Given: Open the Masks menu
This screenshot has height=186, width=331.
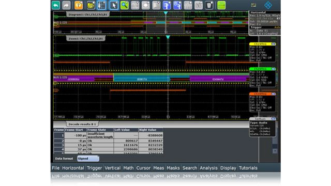Looking at the screenshot, I should 173,168.
